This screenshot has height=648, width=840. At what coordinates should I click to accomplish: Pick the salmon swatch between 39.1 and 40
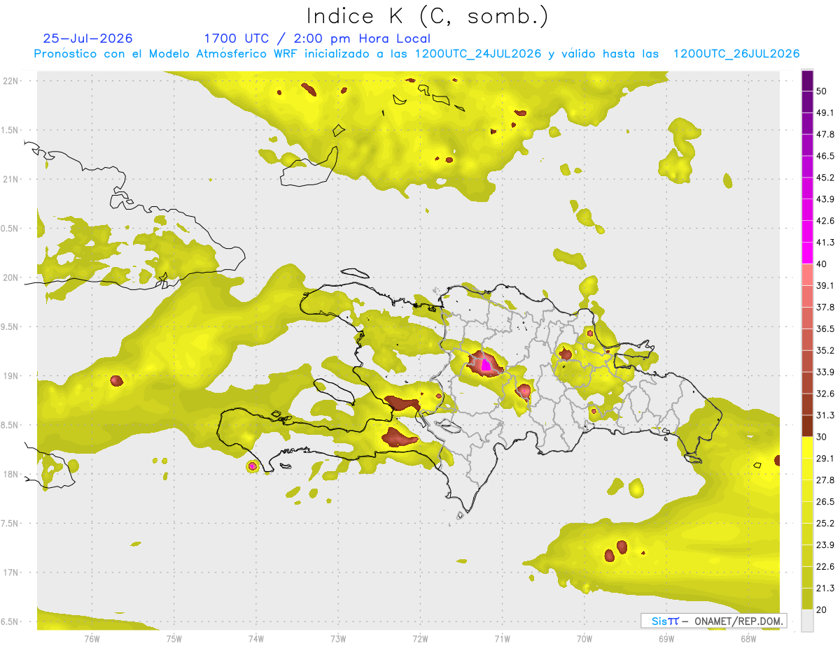tap(807, 275)
